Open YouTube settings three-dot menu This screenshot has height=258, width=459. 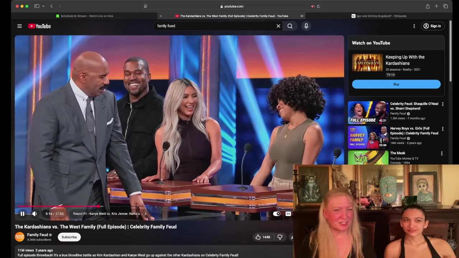coord(414,26)
